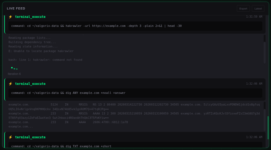
Task: Click lightning icon of the dig ANY entry
Action: point(11,84)
